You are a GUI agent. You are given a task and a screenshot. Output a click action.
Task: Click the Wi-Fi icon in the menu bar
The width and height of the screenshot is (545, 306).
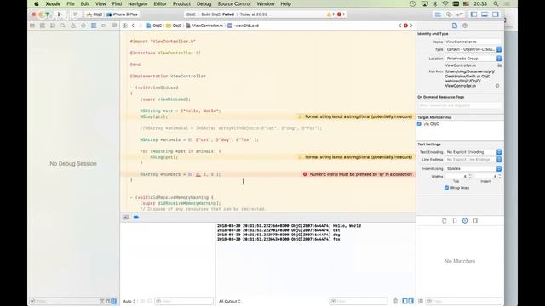(x=445, y=3)
